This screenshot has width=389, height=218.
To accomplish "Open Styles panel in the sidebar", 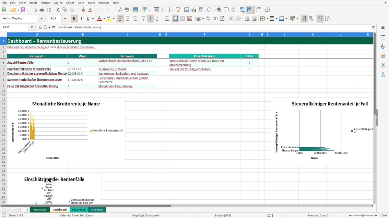I will (x=383, y=47).
